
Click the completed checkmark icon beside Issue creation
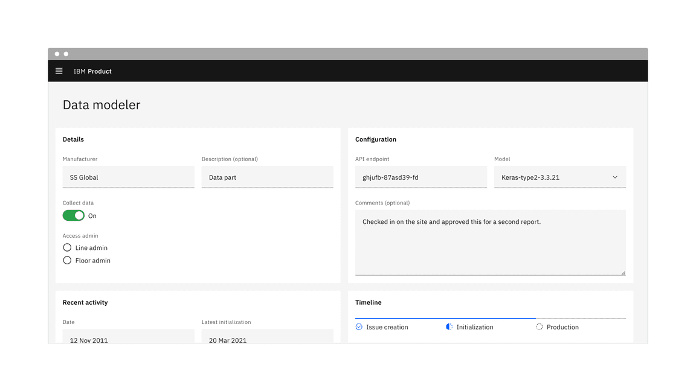pos(359,326)
